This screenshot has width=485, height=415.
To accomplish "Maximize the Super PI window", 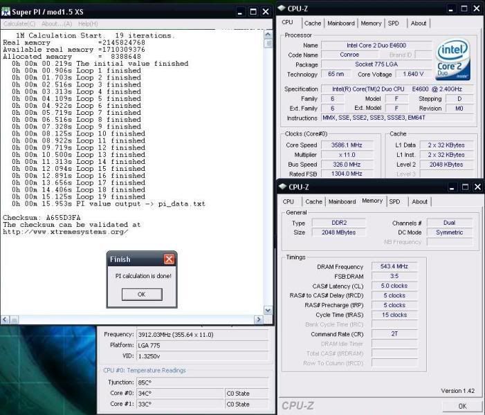I will tap(253, 12).
